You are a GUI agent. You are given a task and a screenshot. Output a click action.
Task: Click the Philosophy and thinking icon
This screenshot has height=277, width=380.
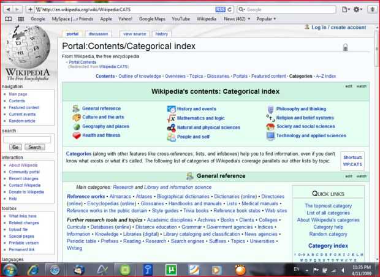270,109
